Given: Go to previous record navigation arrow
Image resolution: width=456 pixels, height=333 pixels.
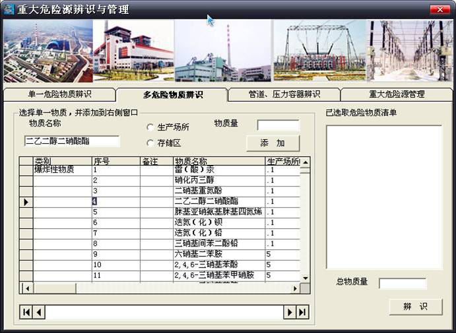Looking at the screenshot, I should tap(39, 312).
